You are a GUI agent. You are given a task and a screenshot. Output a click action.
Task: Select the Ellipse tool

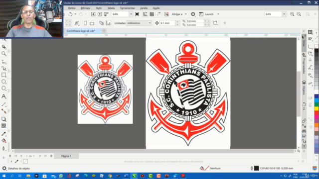click(3, 82)
